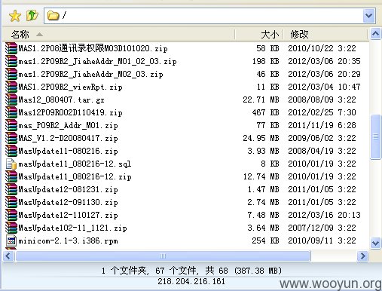Screen dimensions: 382x291
Task: Click the vertical scrollbar thumb
Action: [375, 136]
